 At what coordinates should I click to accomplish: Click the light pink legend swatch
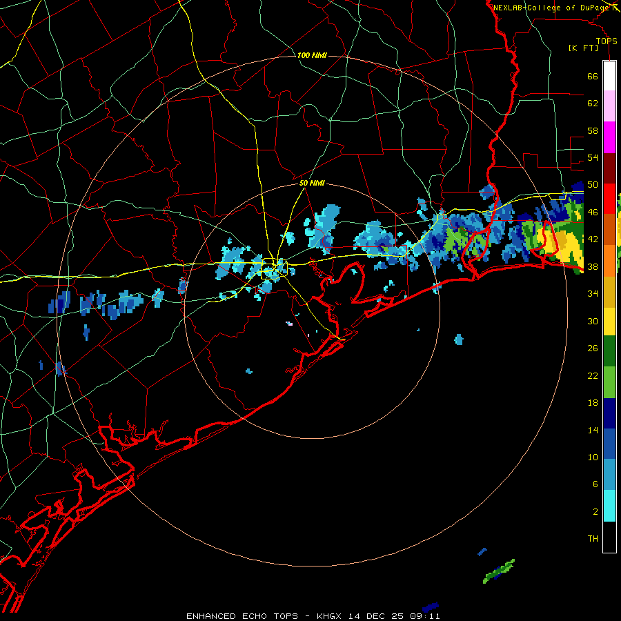609,106
